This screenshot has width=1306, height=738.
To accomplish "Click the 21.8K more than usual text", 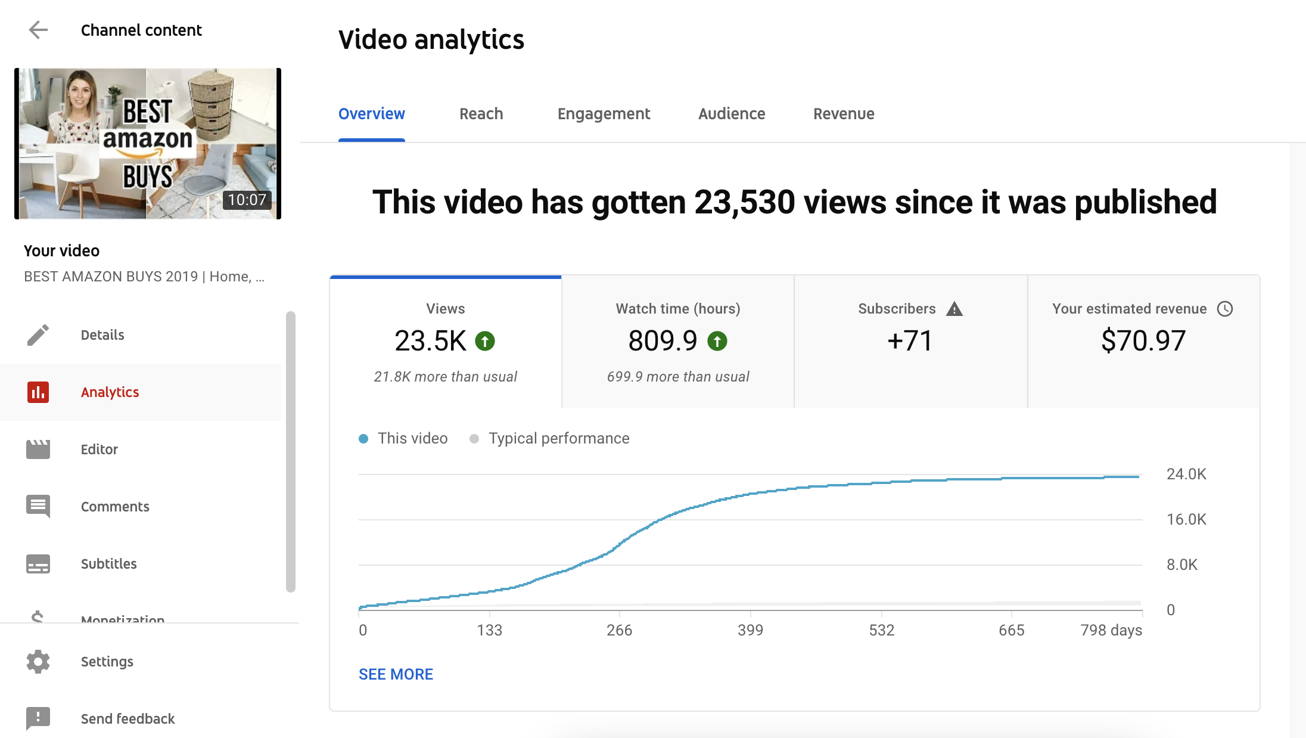I will click(x=446, y=377).
